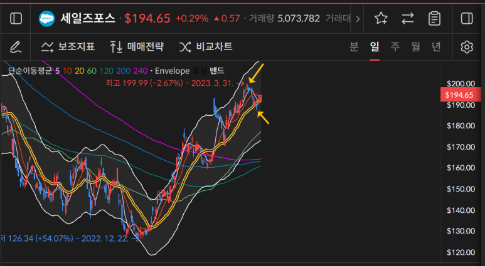The width and height of the screenshot is (485, 266).
Task: Click the $160.00 axis label
Action: click(461, 168)
